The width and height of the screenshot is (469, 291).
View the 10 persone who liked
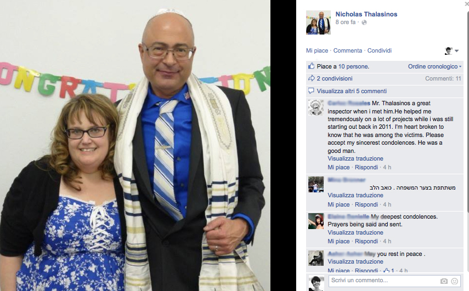coord(353,66)
